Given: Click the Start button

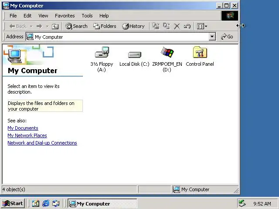Looking at the screenshot, I should coord(13,203).
